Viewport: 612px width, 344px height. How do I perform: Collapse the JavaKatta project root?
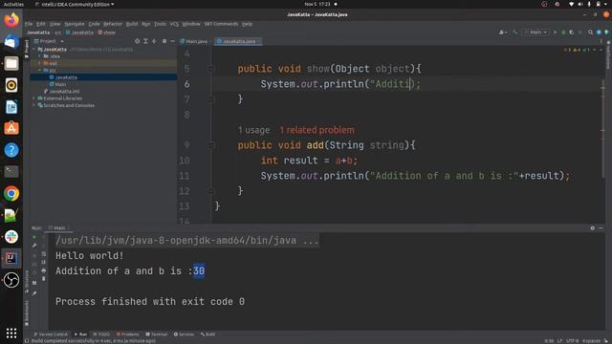pyautogui.click(x=34, y=50)
